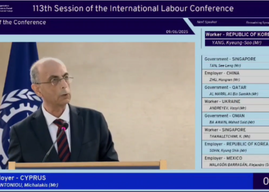Click the ILO logo in top-left corner

click(x=6, y=8)
